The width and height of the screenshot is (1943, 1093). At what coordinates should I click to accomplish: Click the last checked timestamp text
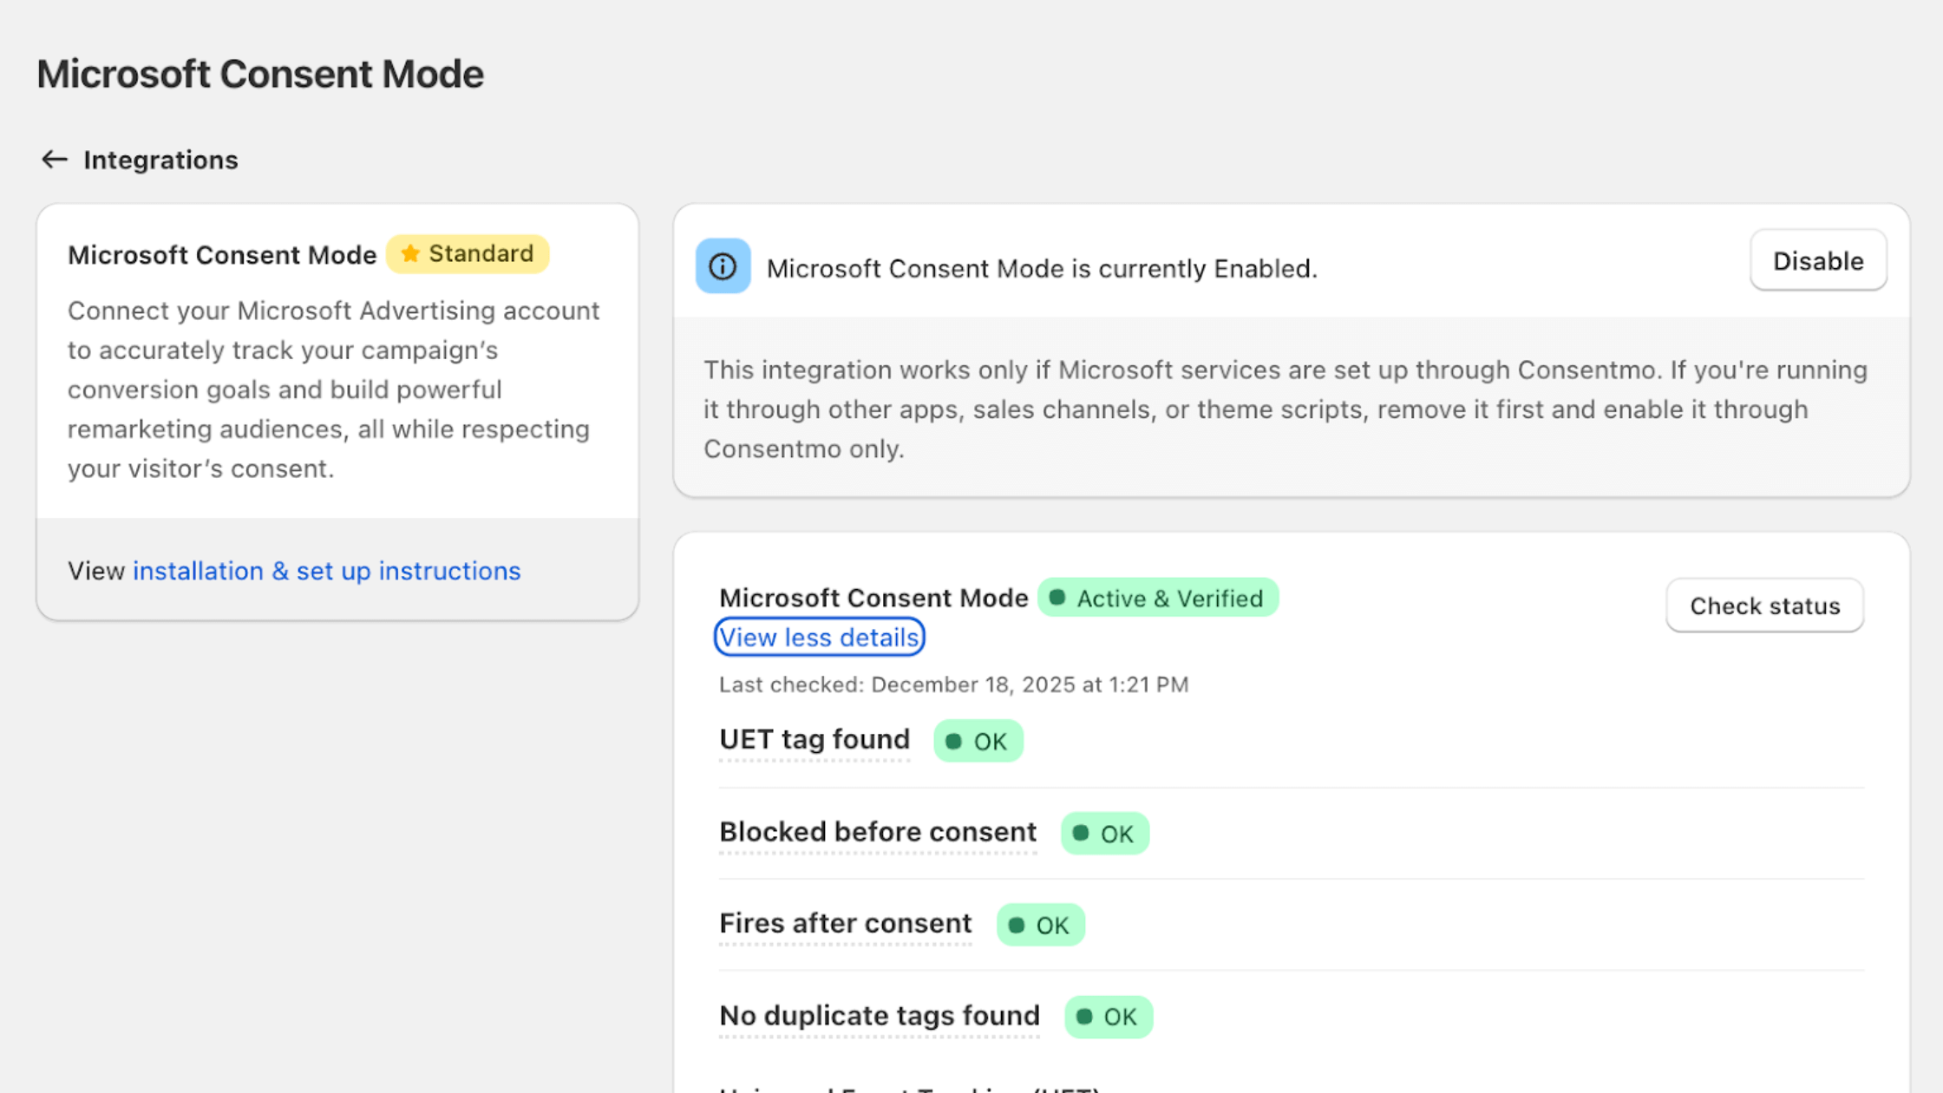point(954,684)
